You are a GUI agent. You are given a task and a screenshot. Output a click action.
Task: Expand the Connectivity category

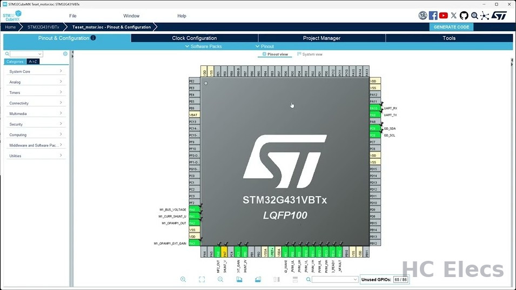click(x=36, y=103)
